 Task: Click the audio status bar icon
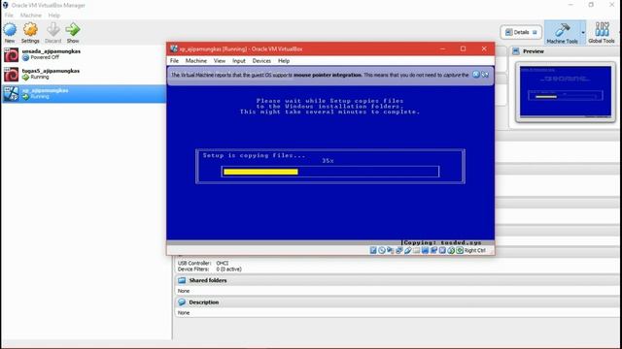click(x=391, y=250)
